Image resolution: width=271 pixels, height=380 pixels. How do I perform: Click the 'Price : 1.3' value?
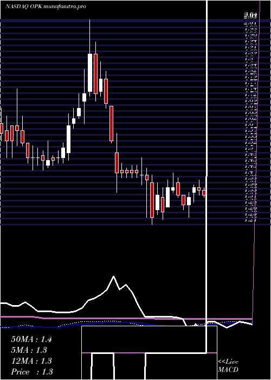click(x=32, y=372)
